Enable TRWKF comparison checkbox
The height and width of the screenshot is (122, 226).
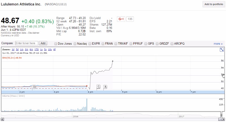tap(116, 44)
